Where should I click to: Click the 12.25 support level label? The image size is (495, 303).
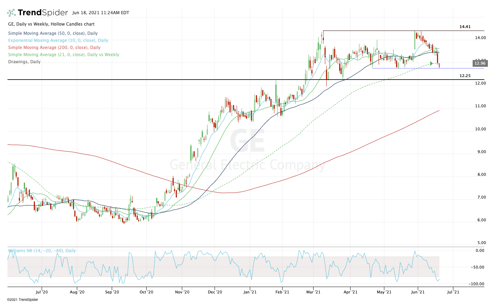[x=465, y=76]
